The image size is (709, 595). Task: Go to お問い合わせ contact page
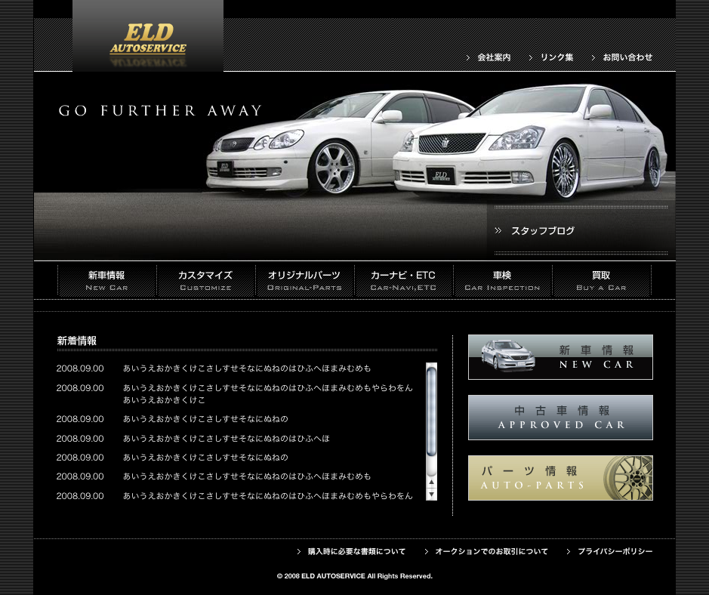[627, 57]
